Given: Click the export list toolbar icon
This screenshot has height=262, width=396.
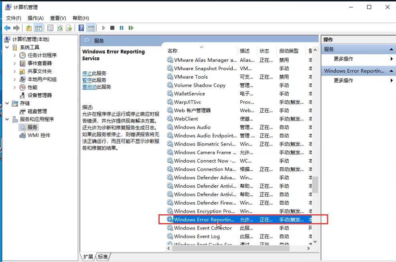Looking at the screenshot, I should coord(69,28).
